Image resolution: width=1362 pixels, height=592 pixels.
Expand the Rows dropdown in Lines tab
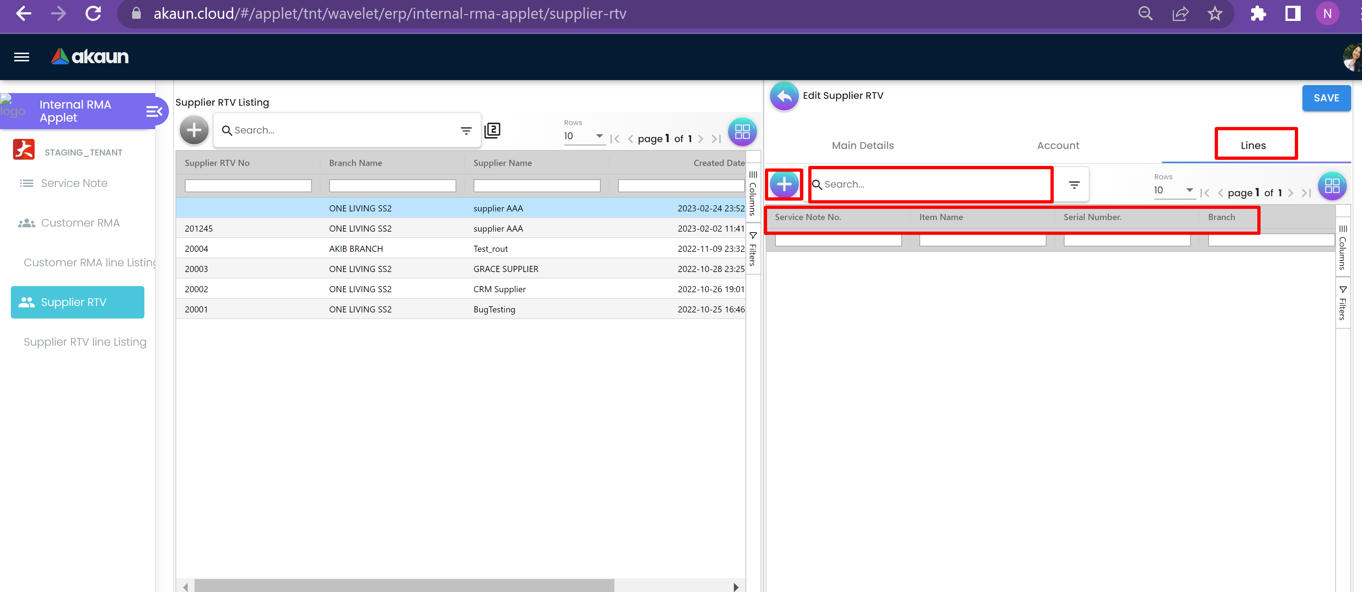coord(1174,190)
